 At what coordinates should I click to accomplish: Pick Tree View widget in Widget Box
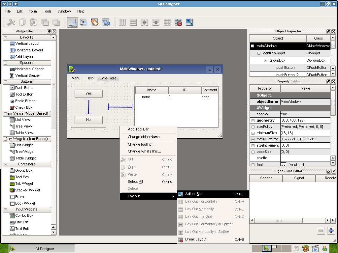[21, 126]
